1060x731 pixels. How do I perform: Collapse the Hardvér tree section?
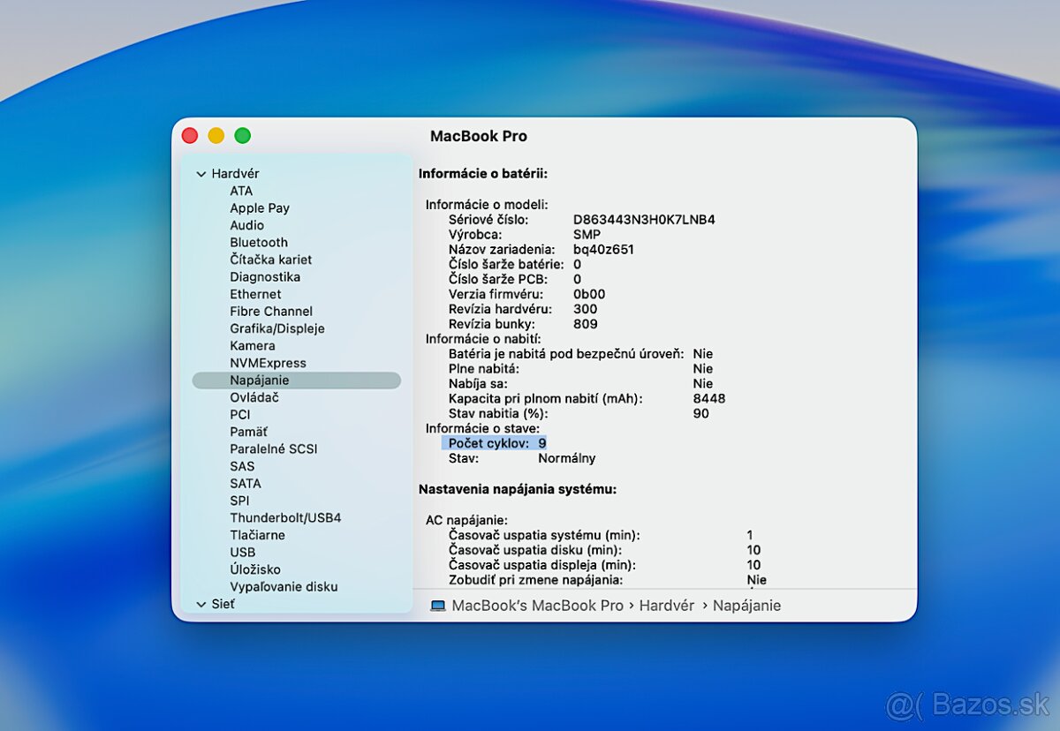201,173
